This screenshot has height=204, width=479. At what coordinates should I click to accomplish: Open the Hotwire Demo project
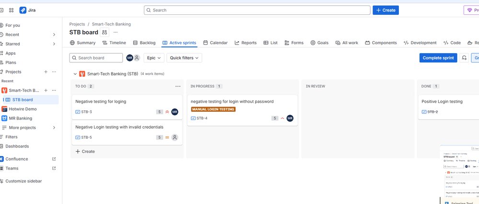click(23, 109)
